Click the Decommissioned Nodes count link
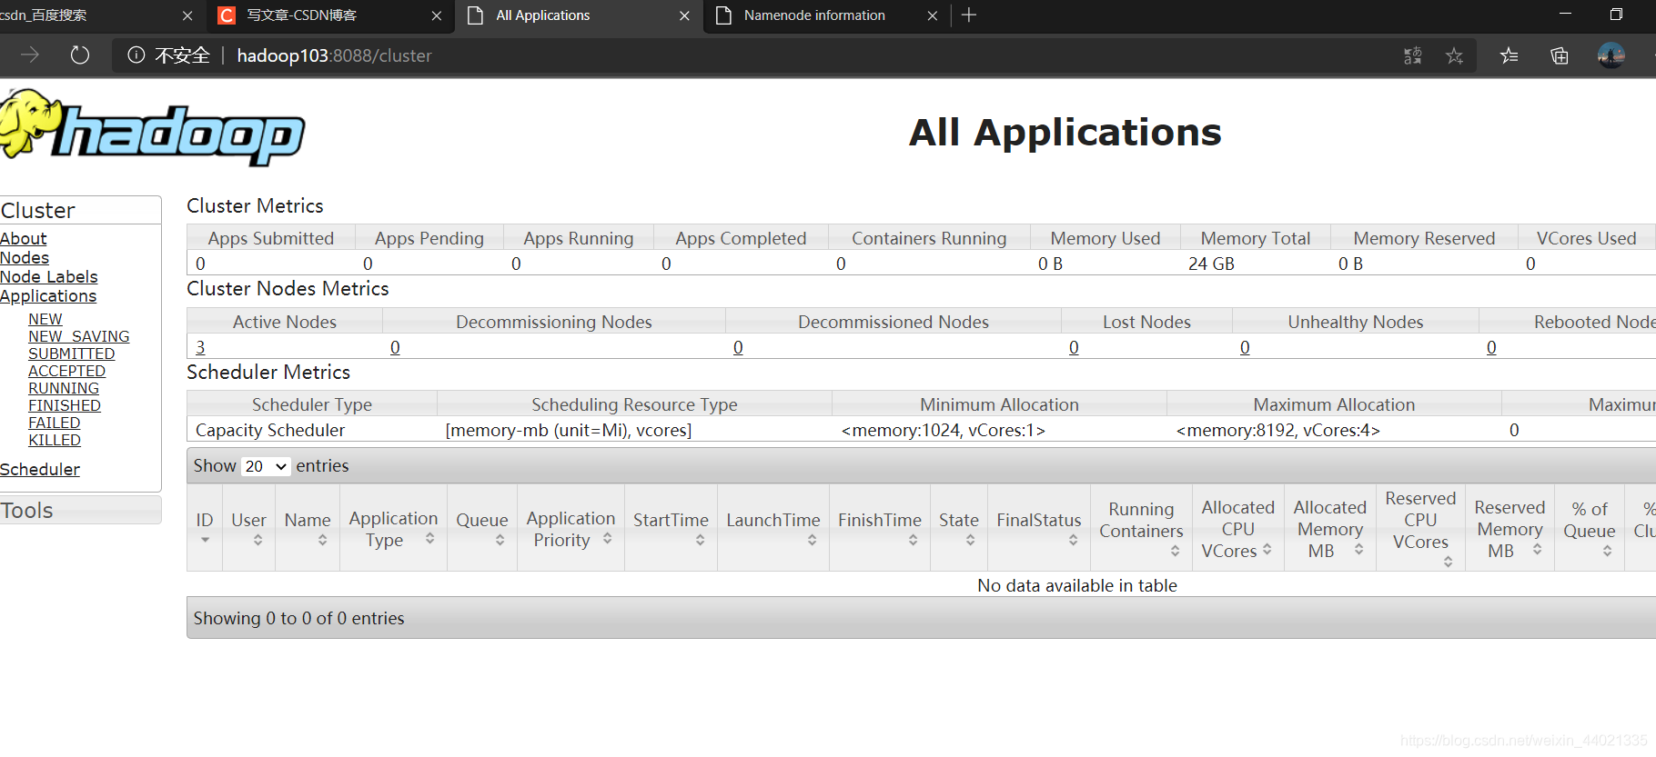Viewport: 1656px width, 757px height. point(738,347)
